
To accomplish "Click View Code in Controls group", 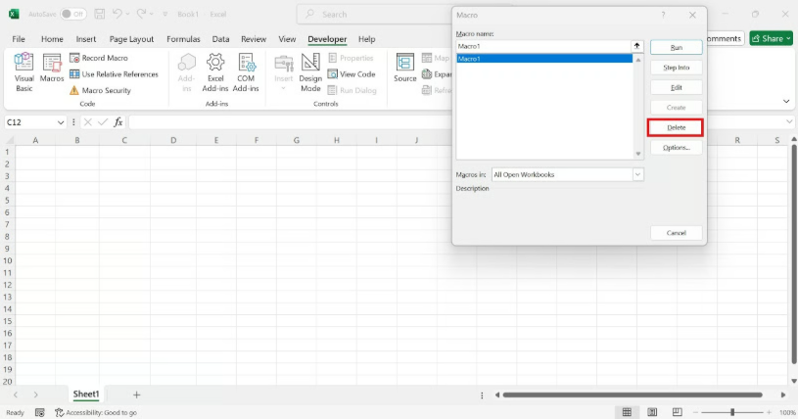I will [352, 74].
